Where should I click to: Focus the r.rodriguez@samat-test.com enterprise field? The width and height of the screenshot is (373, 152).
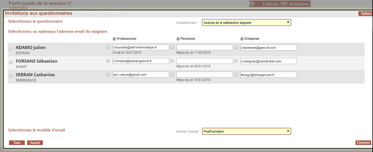pos(268,61)
